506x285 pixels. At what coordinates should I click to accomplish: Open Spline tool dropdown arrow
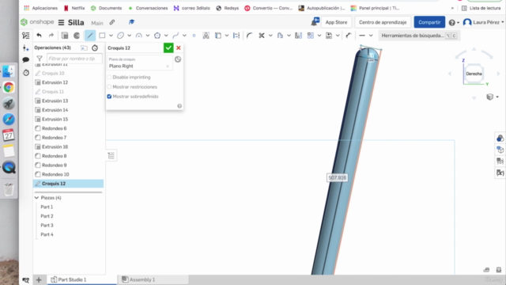(184, 36)
